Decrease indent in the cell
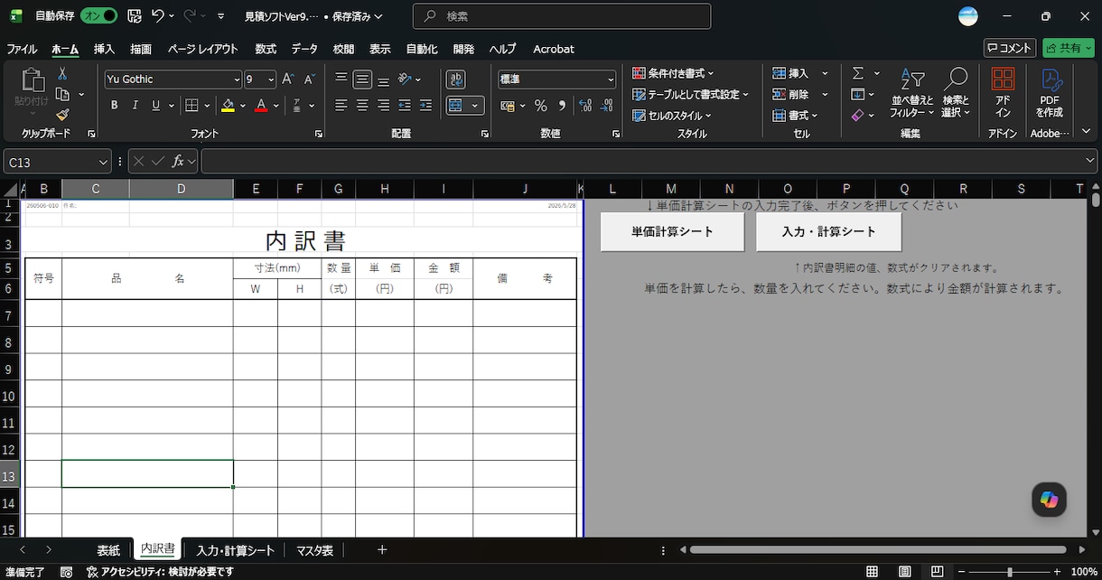Screen dimensions: 1102x580 pos(405,106)
